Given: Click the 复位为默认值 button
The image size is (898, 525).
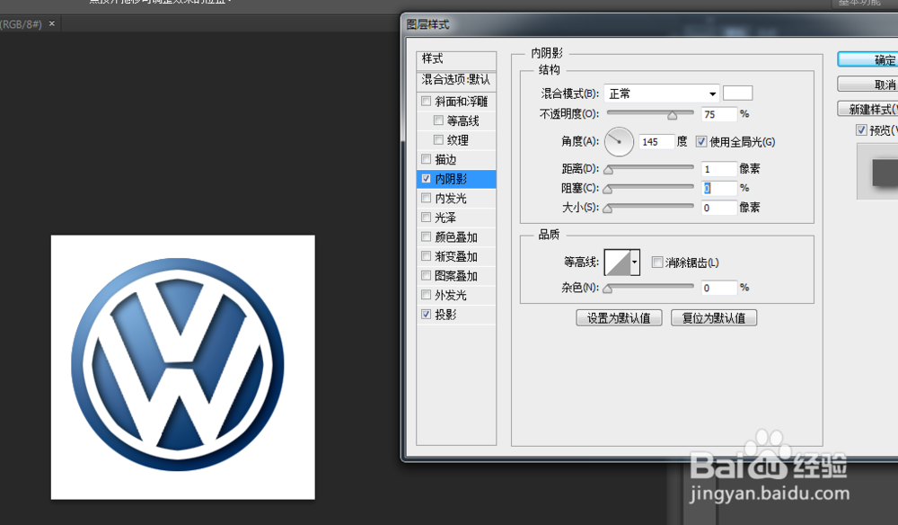Looking at the screenshot, I should pos(714,318).
